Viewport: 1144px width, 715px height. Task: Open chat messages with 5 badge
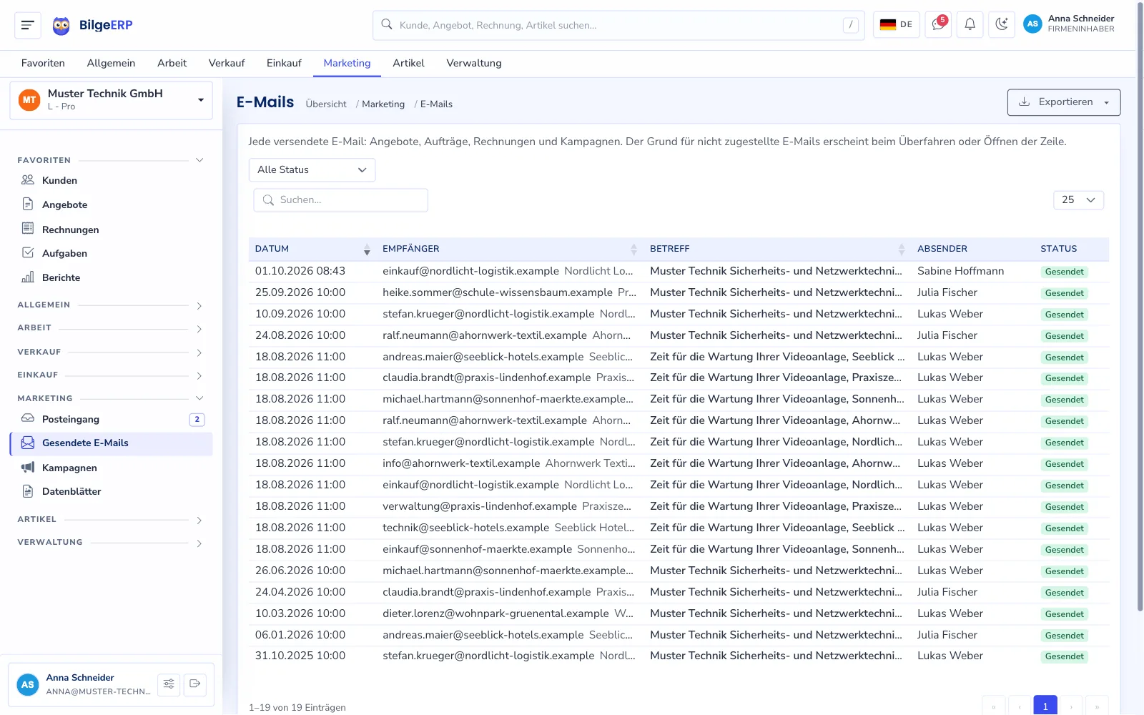pyautogui.click(x=938, y=24)
